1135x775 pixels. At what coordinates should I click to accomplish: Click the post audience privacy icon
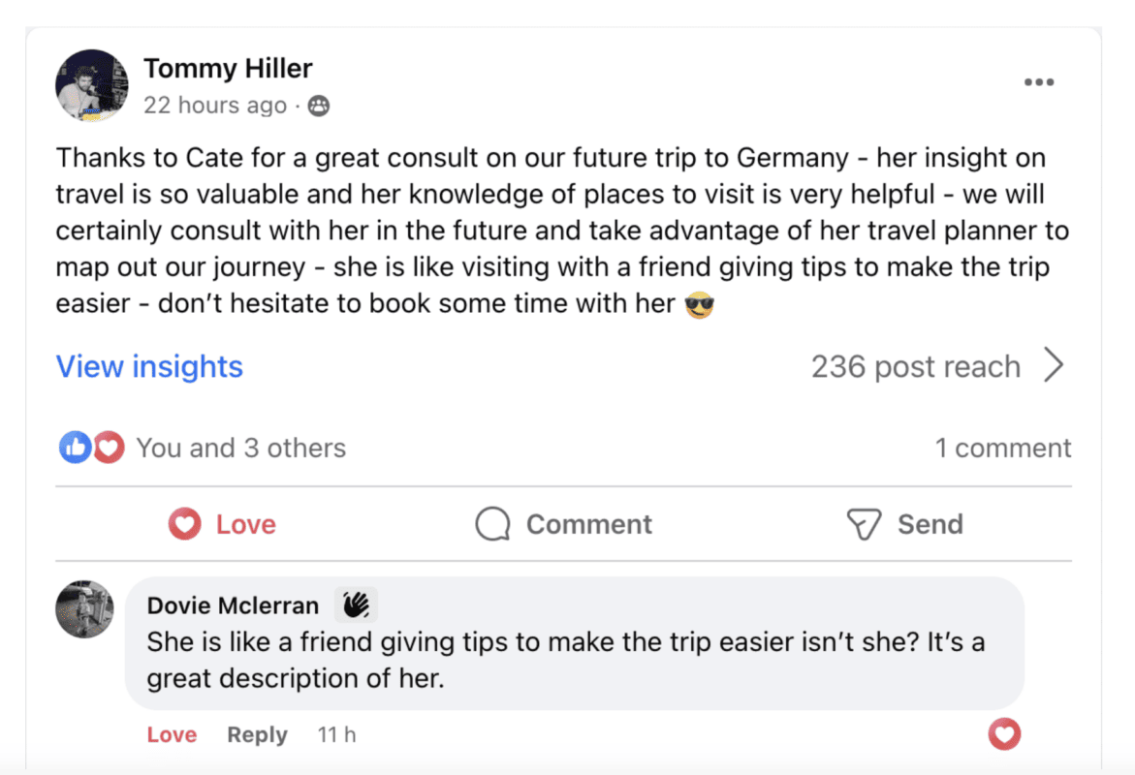coord(318,107)
